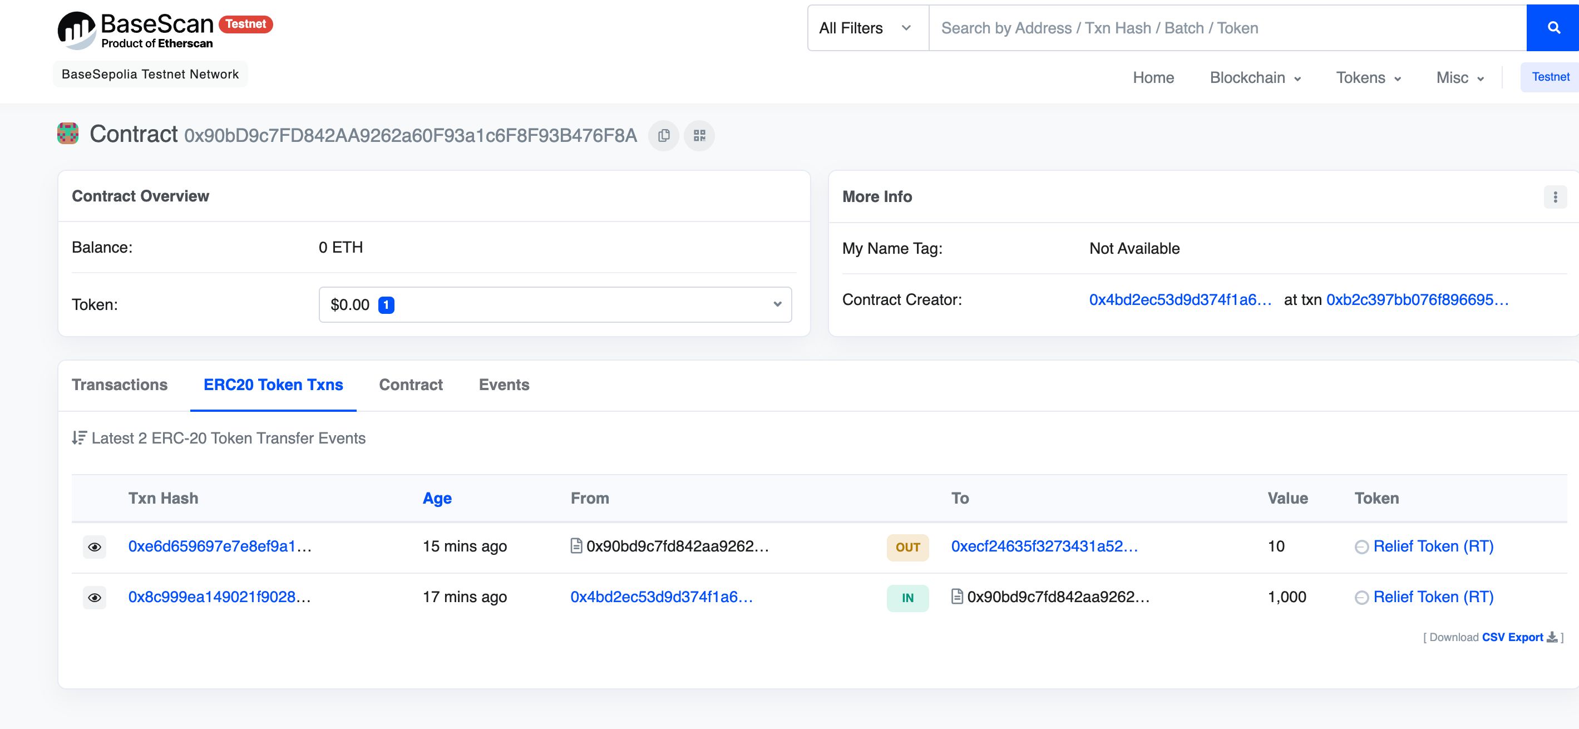Expand the Blockchain menu
Viewport: 1579px width, 729px height.
point(1255,78)
